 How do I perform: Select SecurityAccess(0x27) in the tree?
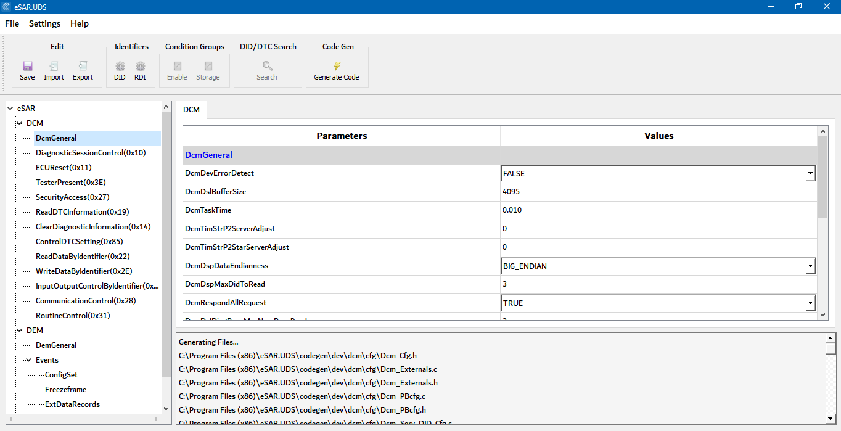tap(72, 197)
